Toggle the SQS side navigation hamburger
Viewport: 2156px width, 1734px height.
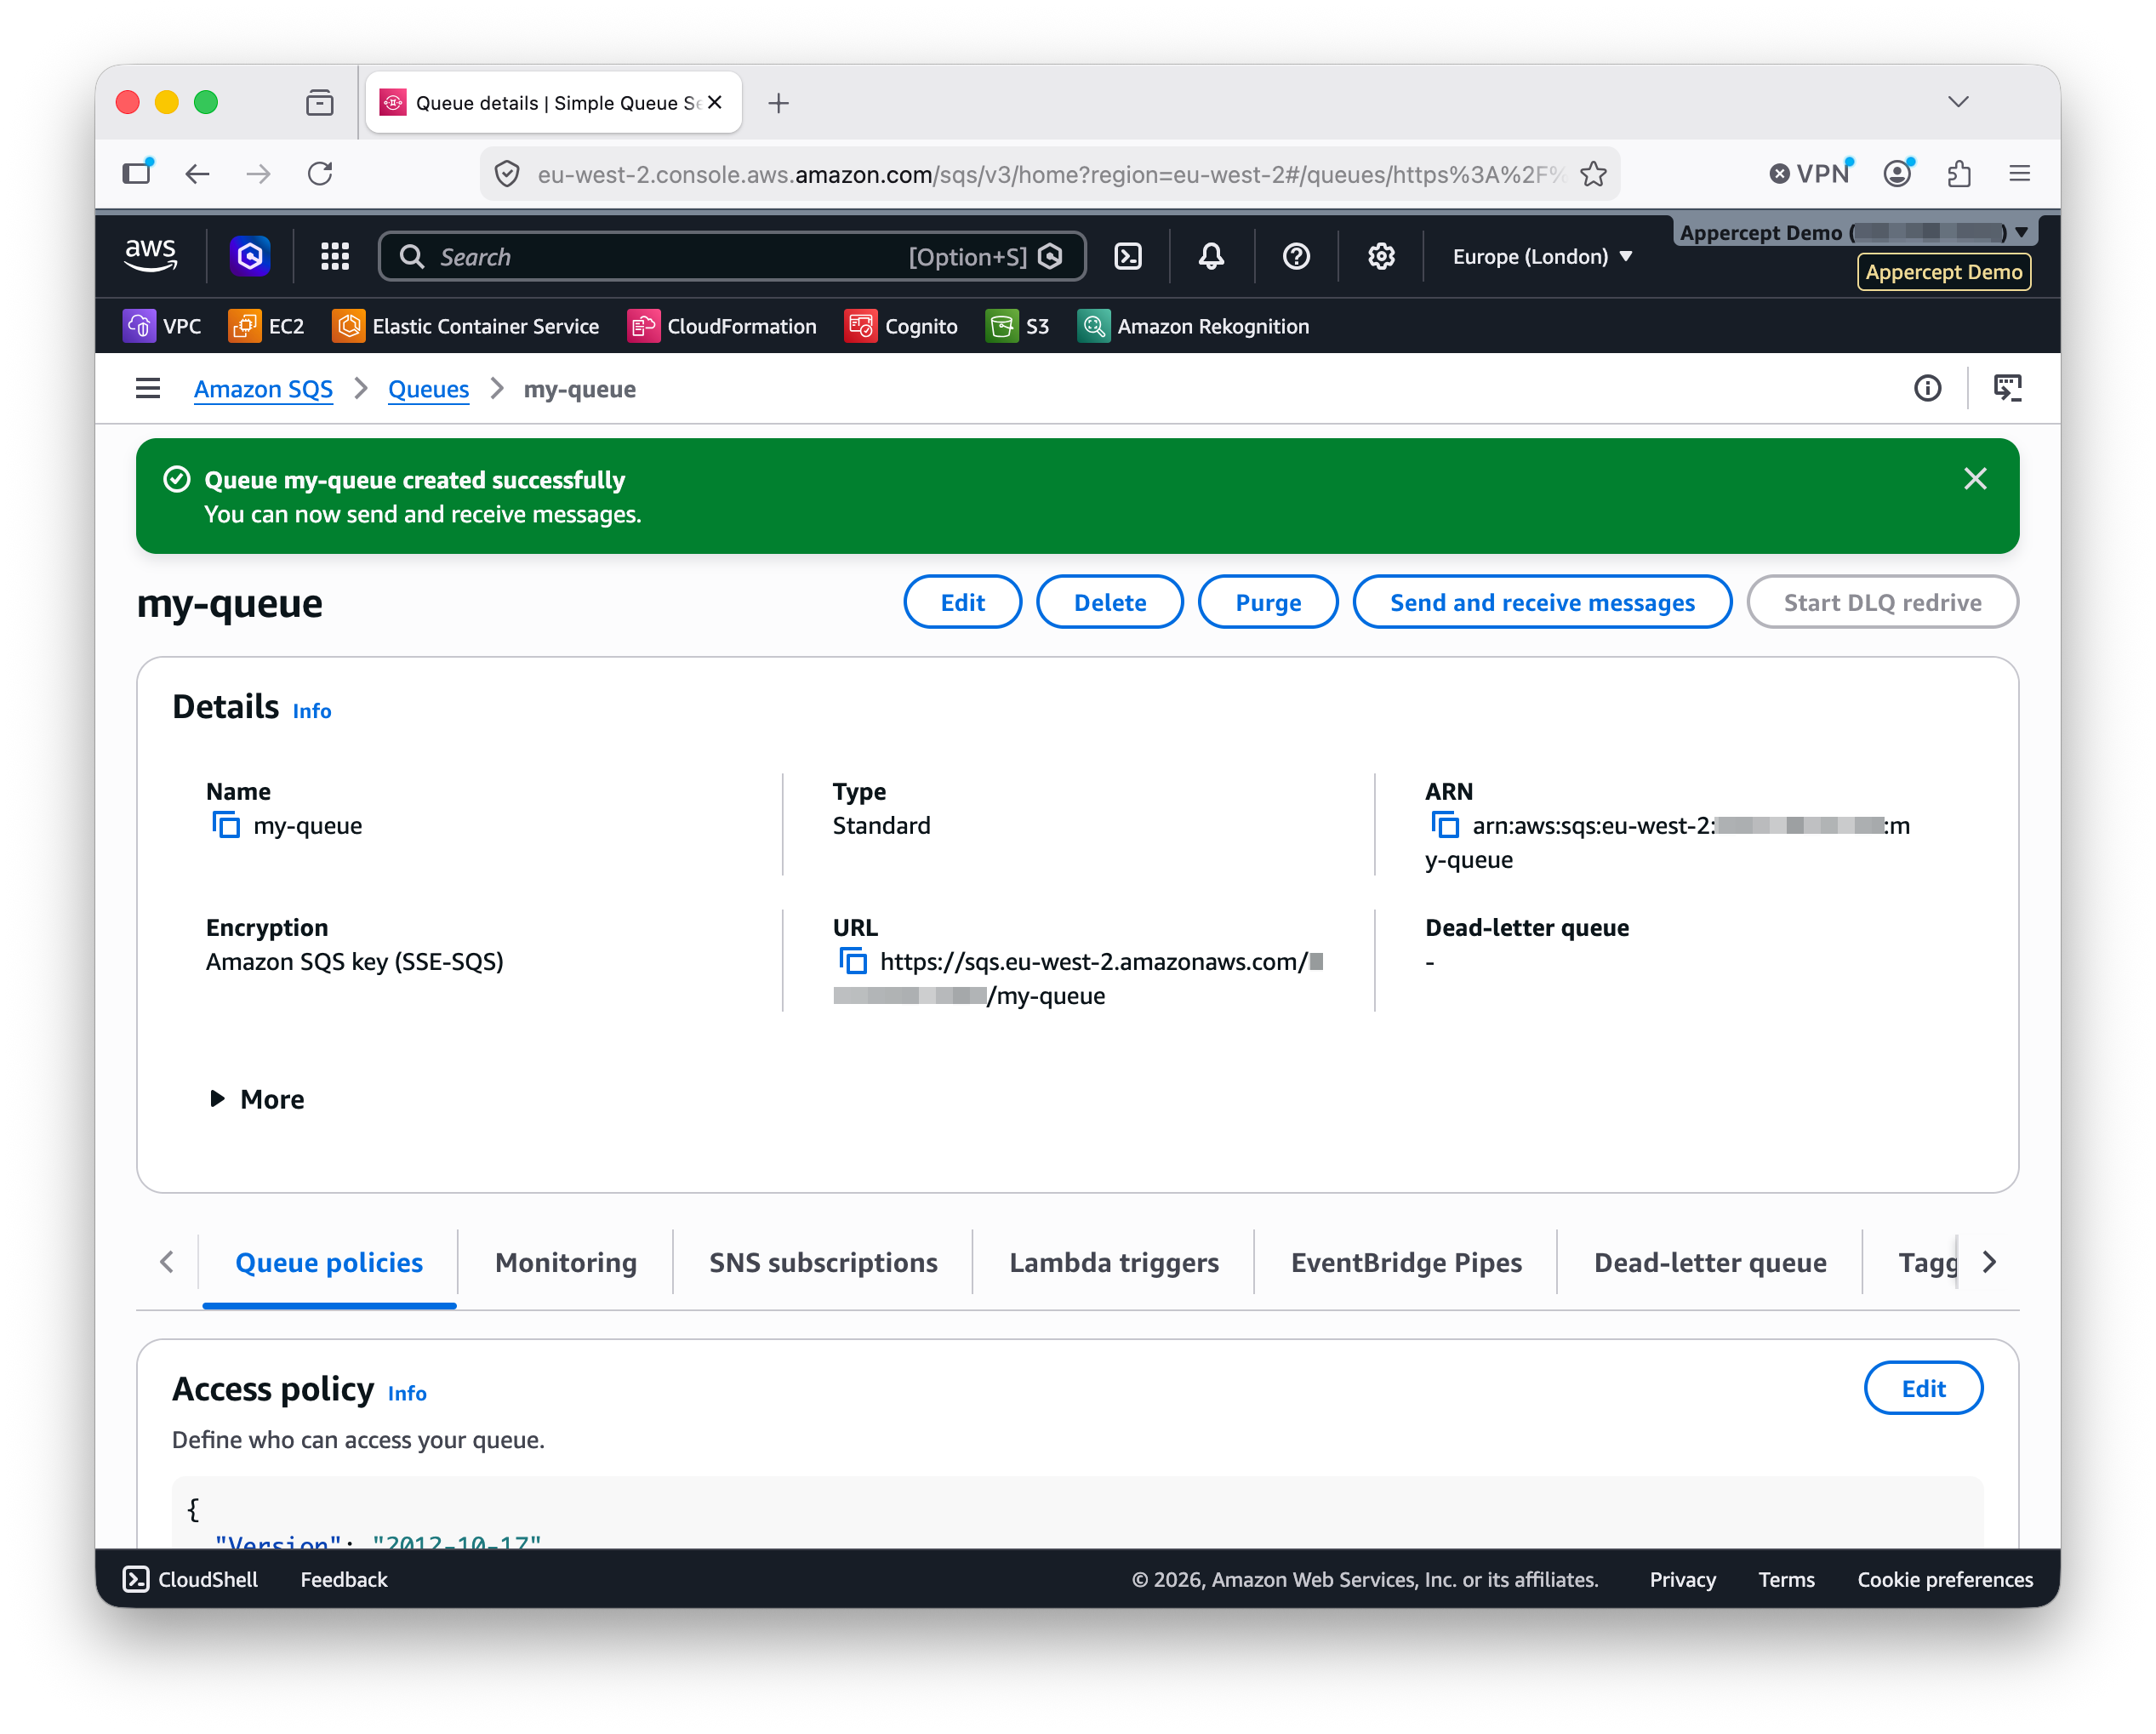click(x=148, y=389)
